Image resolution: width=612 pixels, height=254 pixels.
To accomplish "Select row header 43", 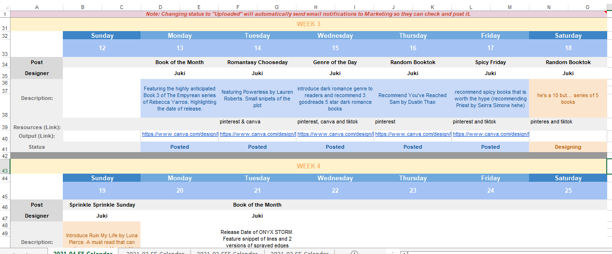I will pyautogui.click(x=5, y=166).
